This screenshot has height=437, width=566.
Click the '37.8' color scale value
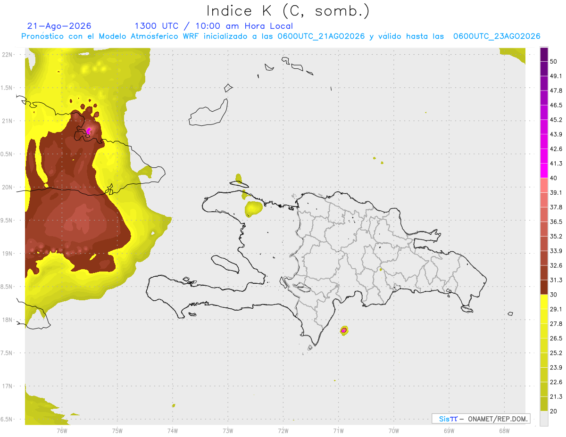point(557,207)
